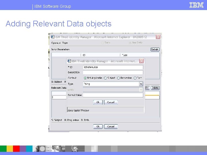
Task: Select the Non Static operation type radio
Action: 130,43
